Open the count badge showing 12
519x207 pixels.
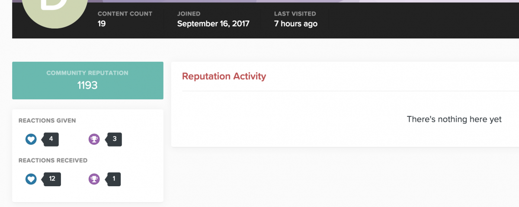point(51,179)
